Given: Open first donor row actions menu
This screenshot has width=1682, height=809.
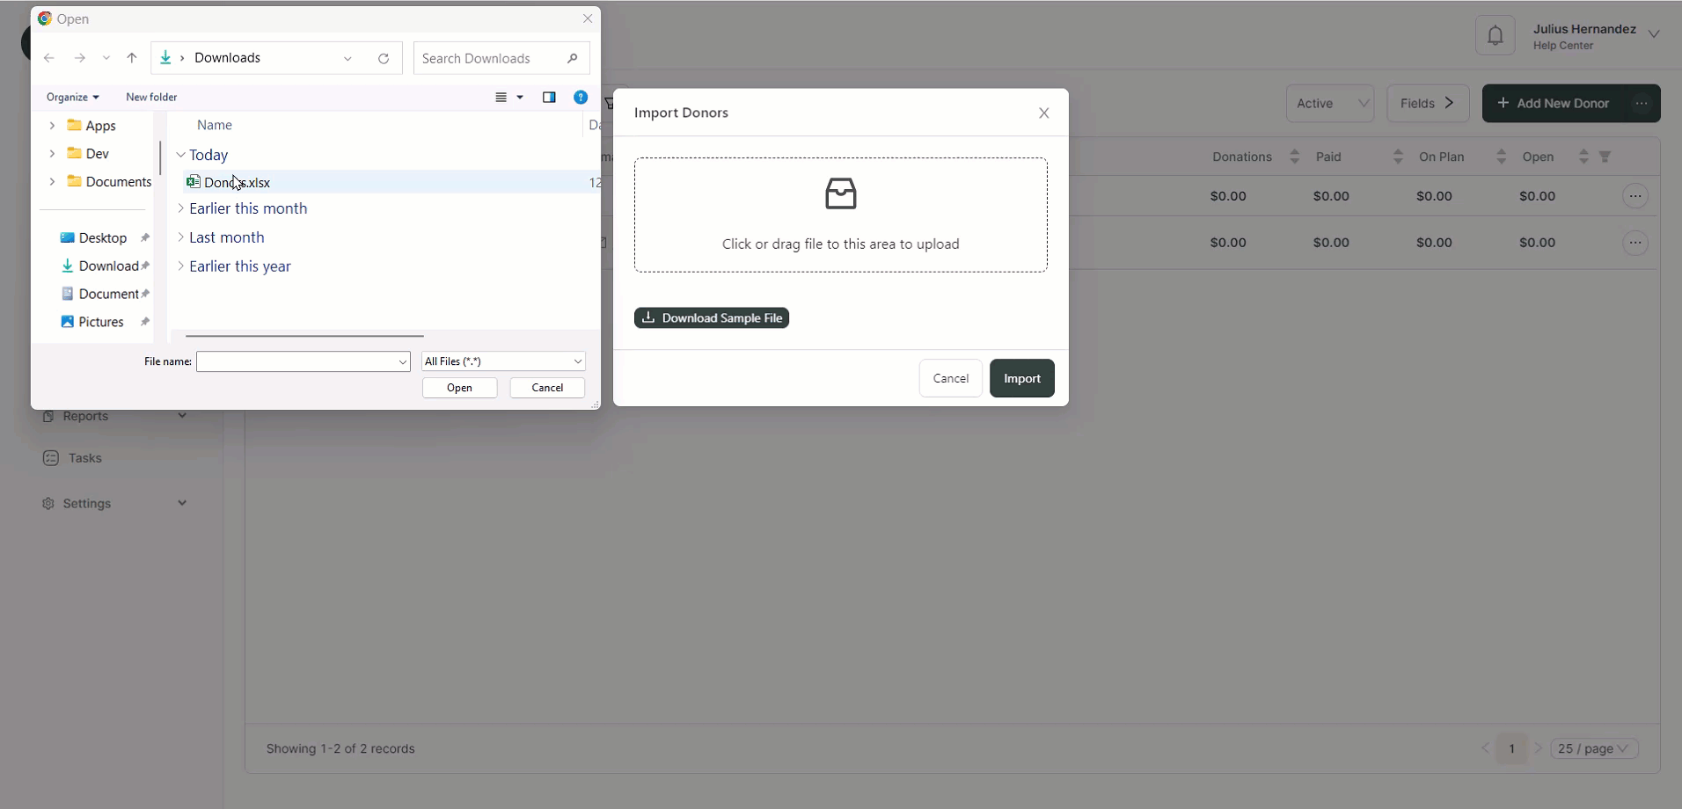Looking at the screenshot, I should tap(1634, 196).
